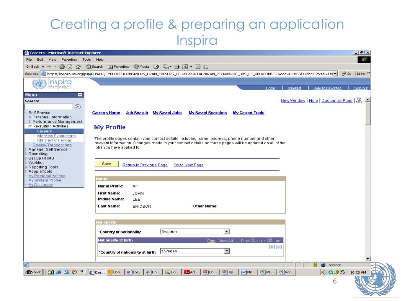This screenshot has height=301, width=401.
Task: Click the Back arrow in the browser toolbar
Action: coord(33,67)
